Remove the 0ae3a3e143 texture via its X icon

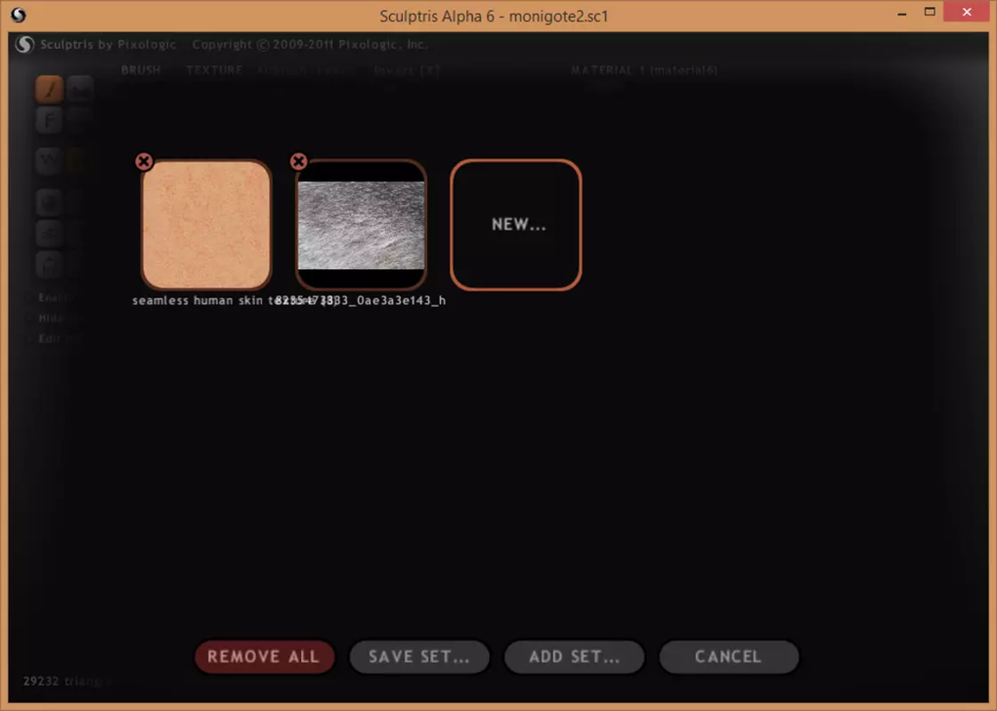coord(298,160)
